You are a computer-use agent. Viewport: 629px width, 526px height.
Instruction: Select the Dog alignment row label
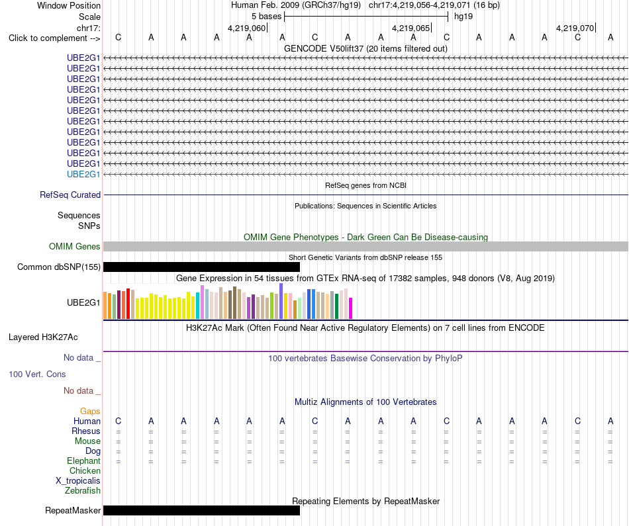(93, 451)
